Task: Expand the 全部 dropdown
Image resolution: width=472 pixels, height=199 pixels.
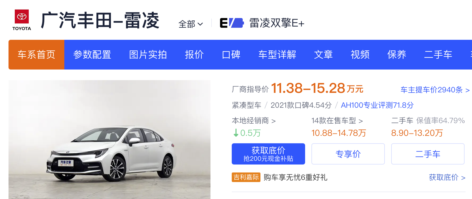Action: click(x=191, y=24)
